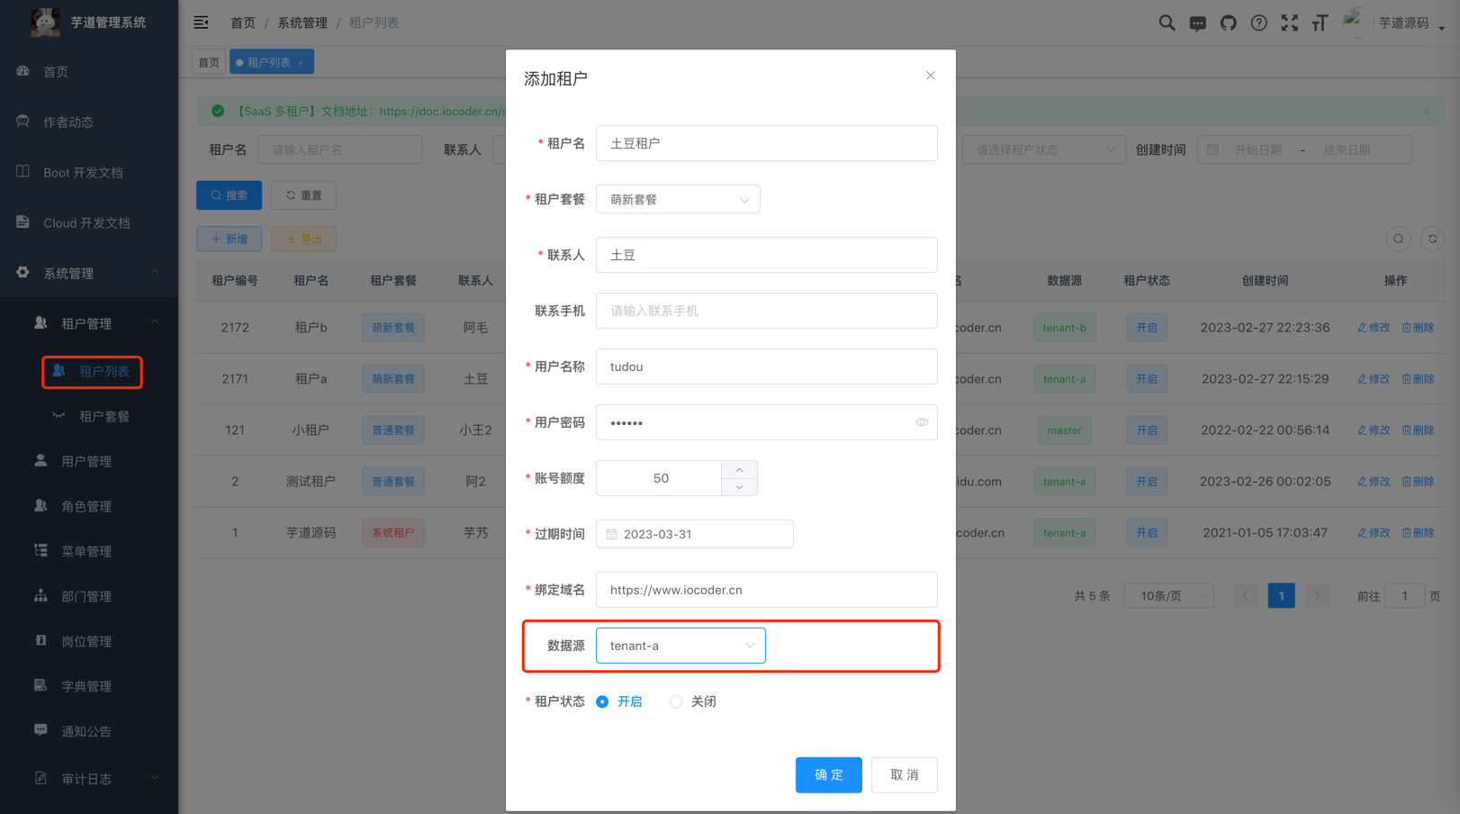
Task: Open the font size adjuster icon
Action: pos(1320,23)
